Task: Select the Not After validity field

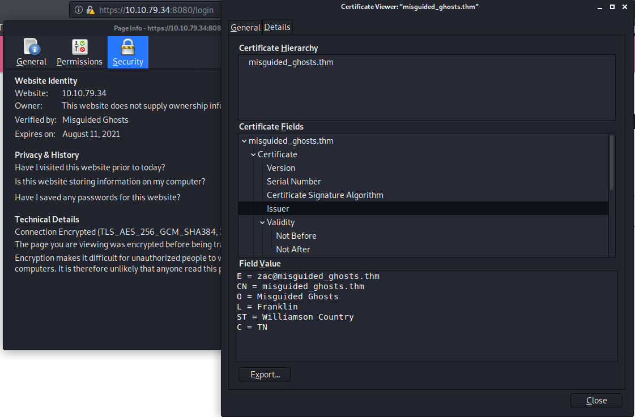Action: pos(293,250)
